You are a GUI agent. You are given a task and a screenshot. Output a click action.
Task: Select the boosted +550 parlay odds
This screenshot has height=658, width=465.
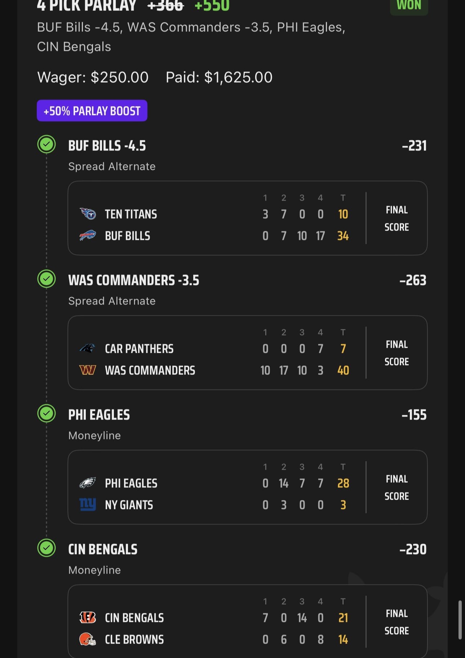pos(212,5)
